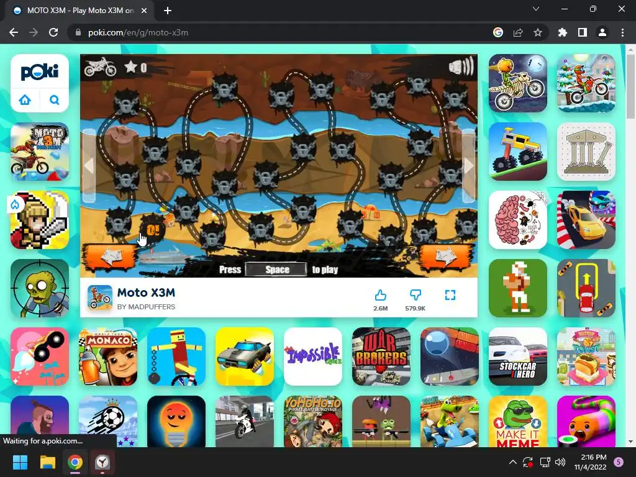
Task: Open the red car parking game thumbnail
Action: pos(586,288)
